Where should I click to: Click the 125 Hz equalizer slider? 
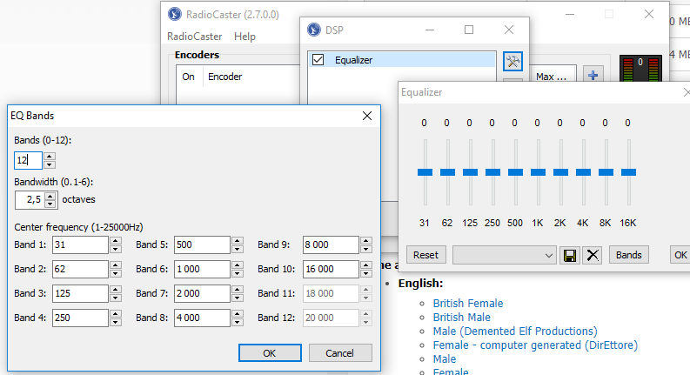point(471,172)
